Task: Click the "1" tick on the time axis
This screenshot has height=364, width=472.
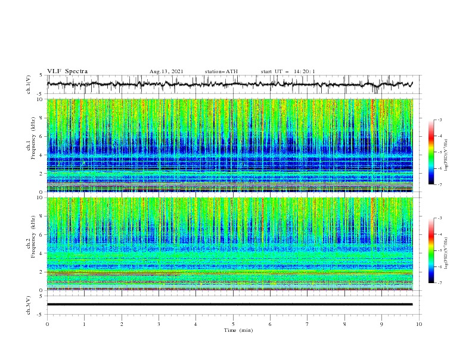Action: click(x=84, y=324)
